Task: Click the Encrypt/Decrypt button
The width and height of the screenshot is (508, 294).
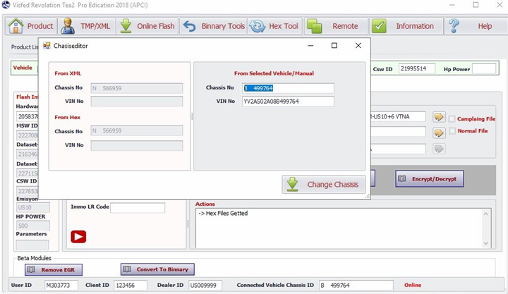Action: pos(429,179)
